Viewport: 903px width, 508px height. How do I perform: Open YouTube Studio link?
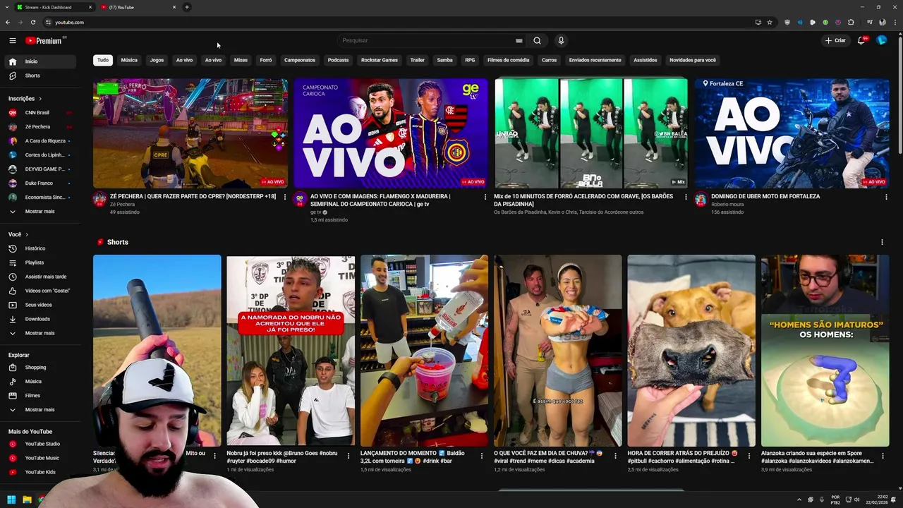pos(41,444)
